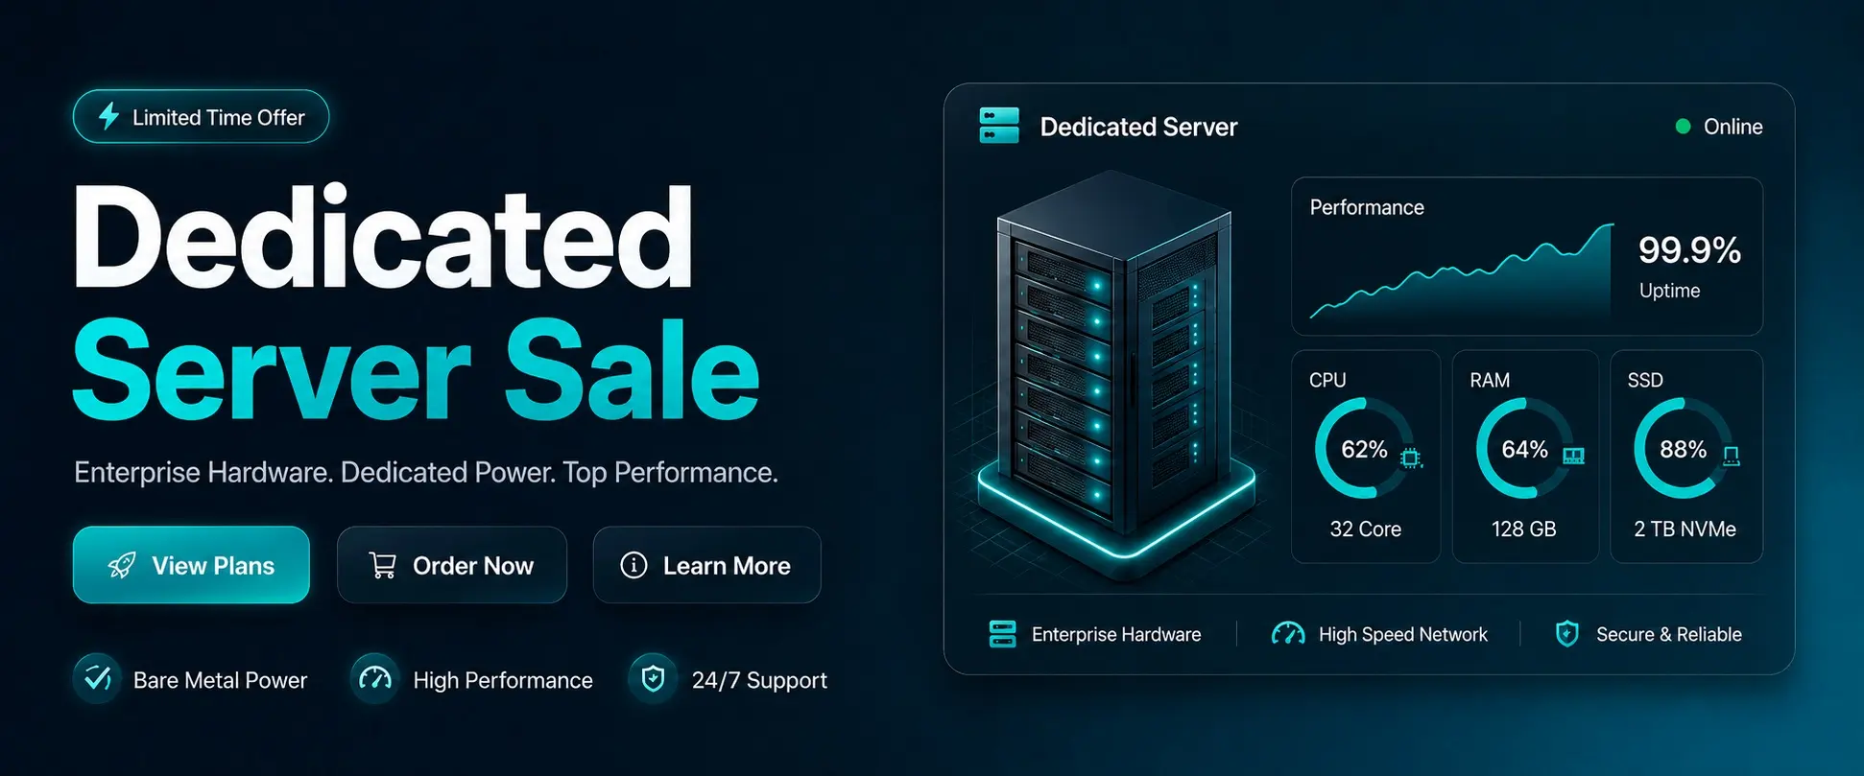Click the CPU 62% circular gauge
The image size is (1864, 776).
[x=1364, y=449]
